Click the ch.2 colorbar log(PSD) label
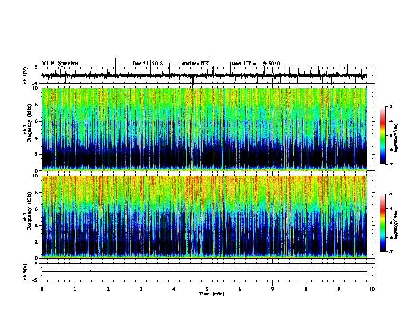Screen dimensions: 419x324 [x=396, y=225]
